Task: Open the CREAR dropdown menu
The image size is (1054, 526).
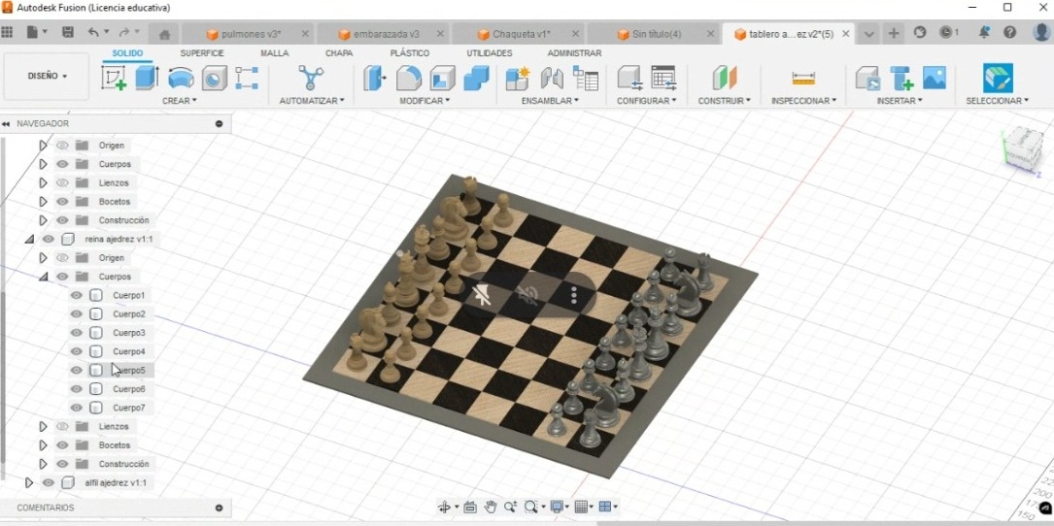Action: 180,101
